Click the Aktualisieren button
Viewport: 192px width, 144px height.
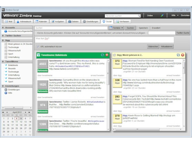click(x=166, y=47)
